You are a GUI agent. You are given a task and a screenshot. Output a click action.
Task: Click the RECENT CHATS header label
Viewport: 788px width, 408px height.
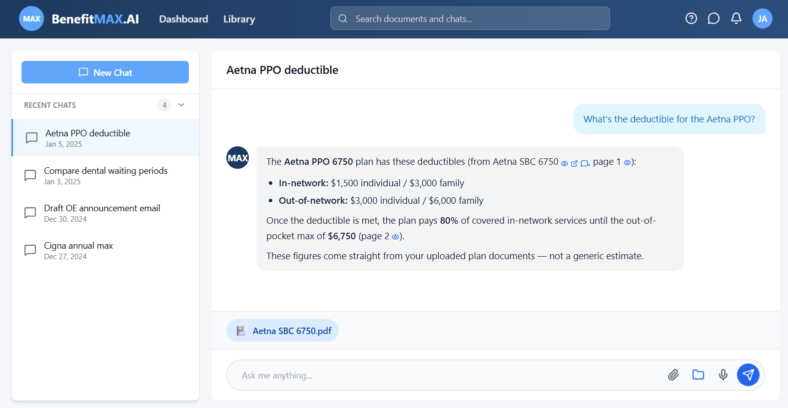click(50, 105)
